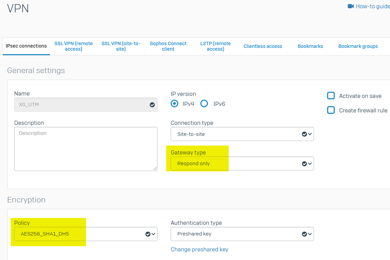
Task: Enable the Activate on save checkbox
Action: [x=331, y=96]
